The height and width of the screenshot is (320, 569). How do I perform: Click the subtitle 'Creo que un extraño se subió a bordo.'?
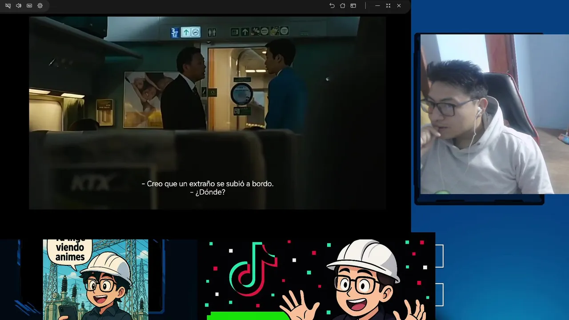[207, 184]
